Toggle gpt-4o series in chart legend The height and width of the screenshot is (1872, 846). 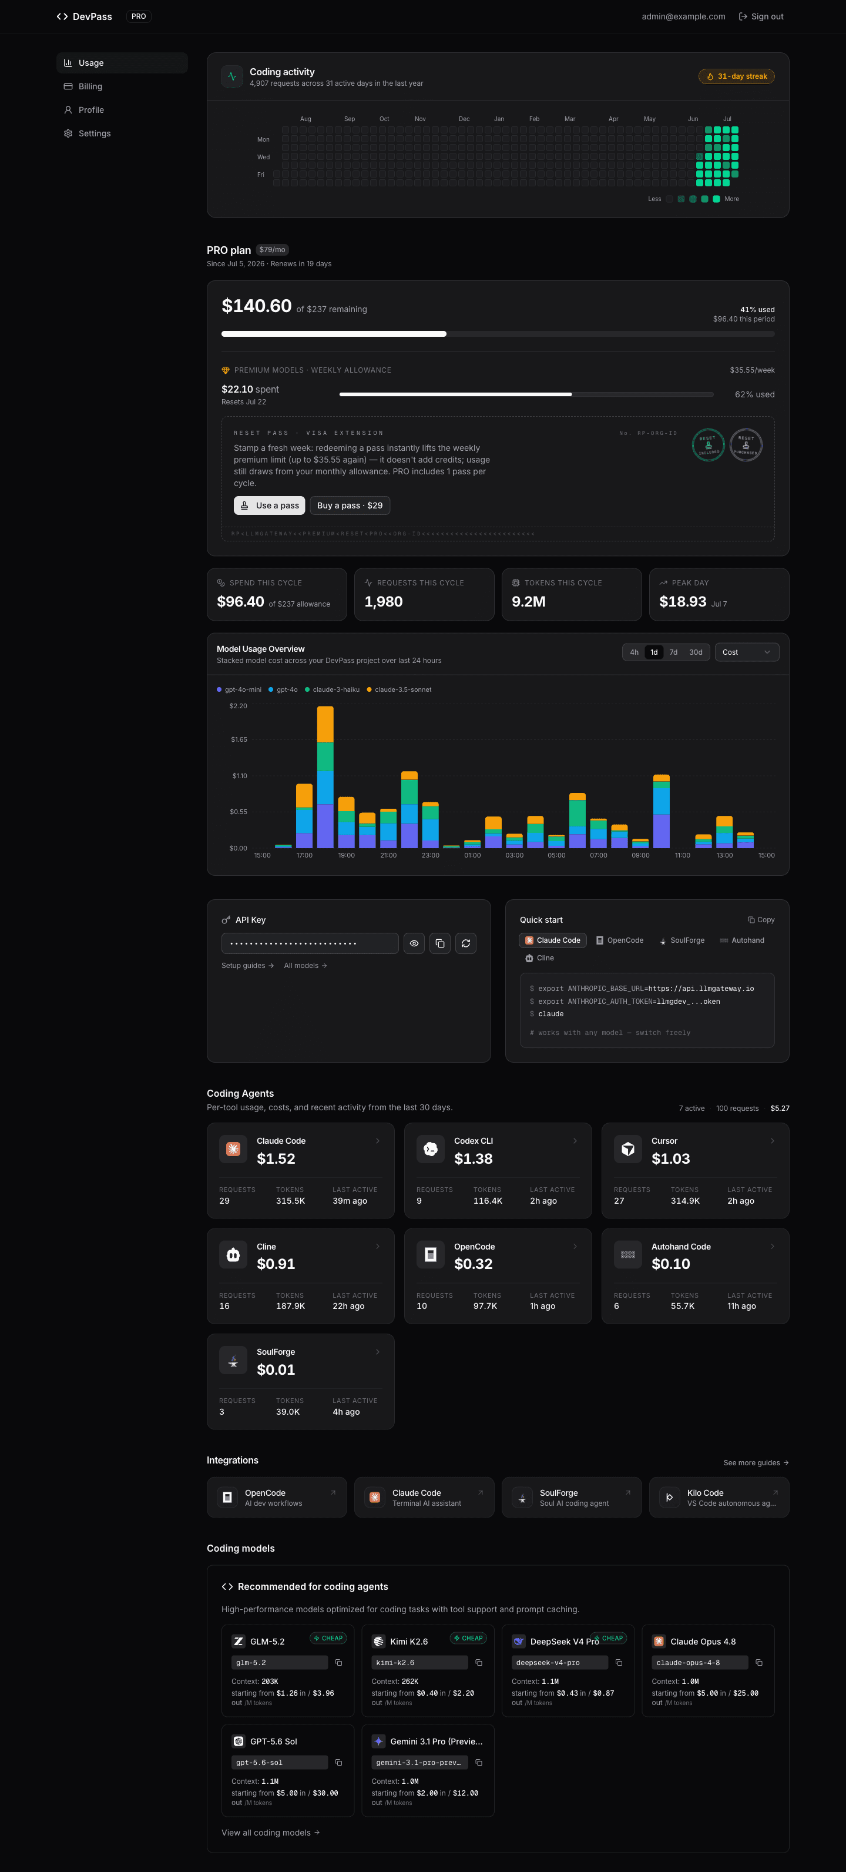(x=283, y=689)
